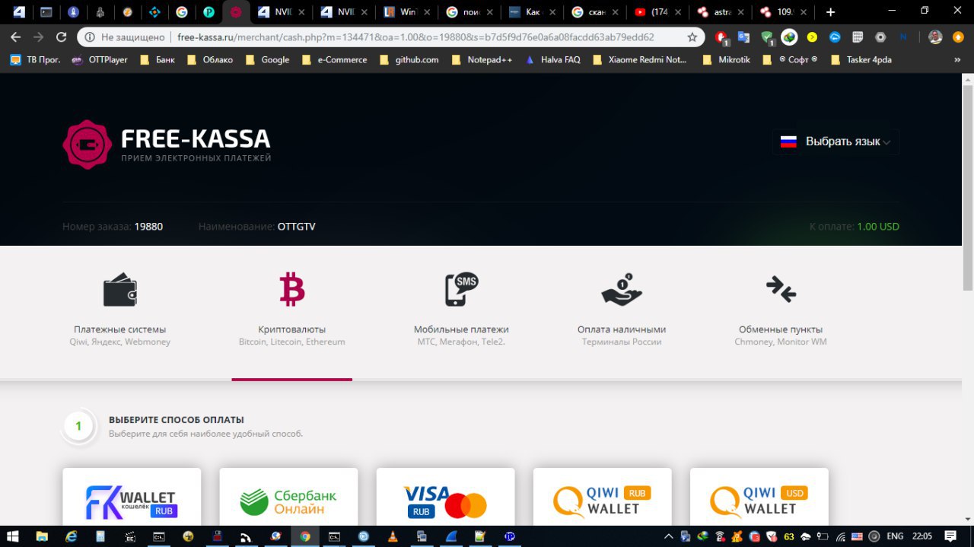This screenshot has width=974, height=547.
Task: Select the SMS mobile payments icon
Action: click(461, 290)
